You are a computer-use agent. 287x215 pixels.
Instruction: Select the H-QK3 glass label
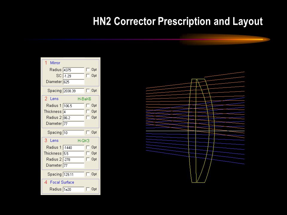pos(83,141)
